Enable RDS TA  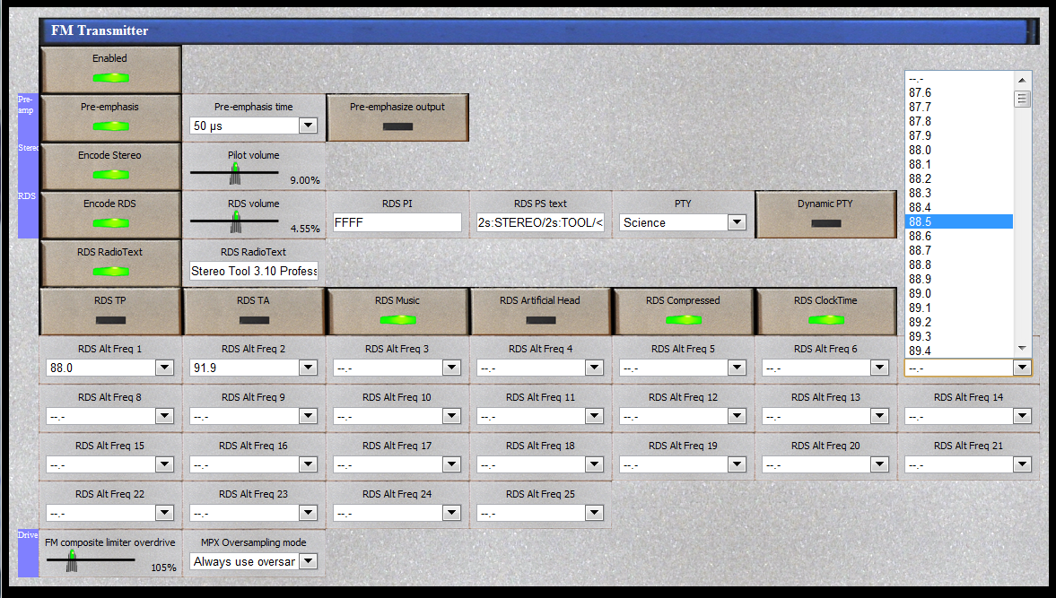click(x=254, y=311)
